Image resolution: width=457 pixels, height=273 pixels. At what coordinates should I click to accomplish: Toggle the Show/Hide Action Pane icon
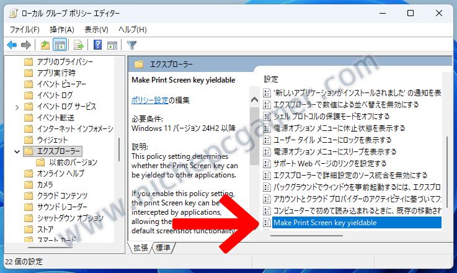112,45
